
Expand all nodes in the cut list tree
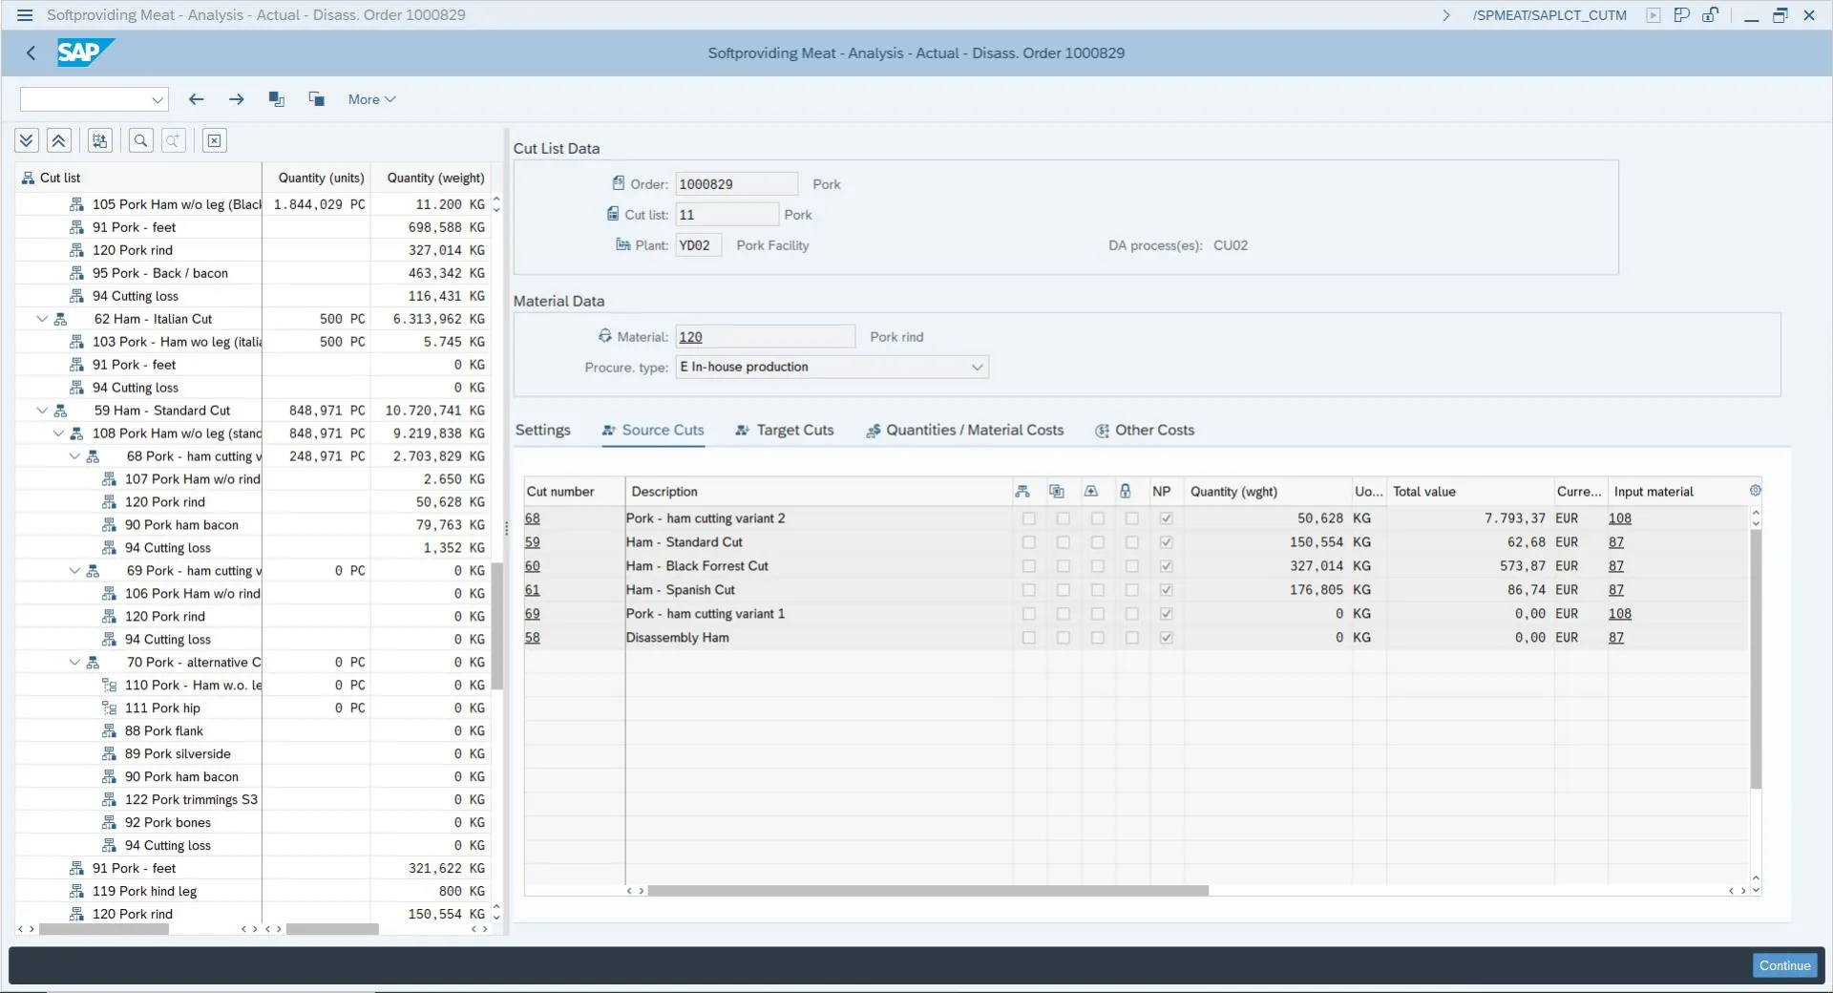(x=27, y=141)
